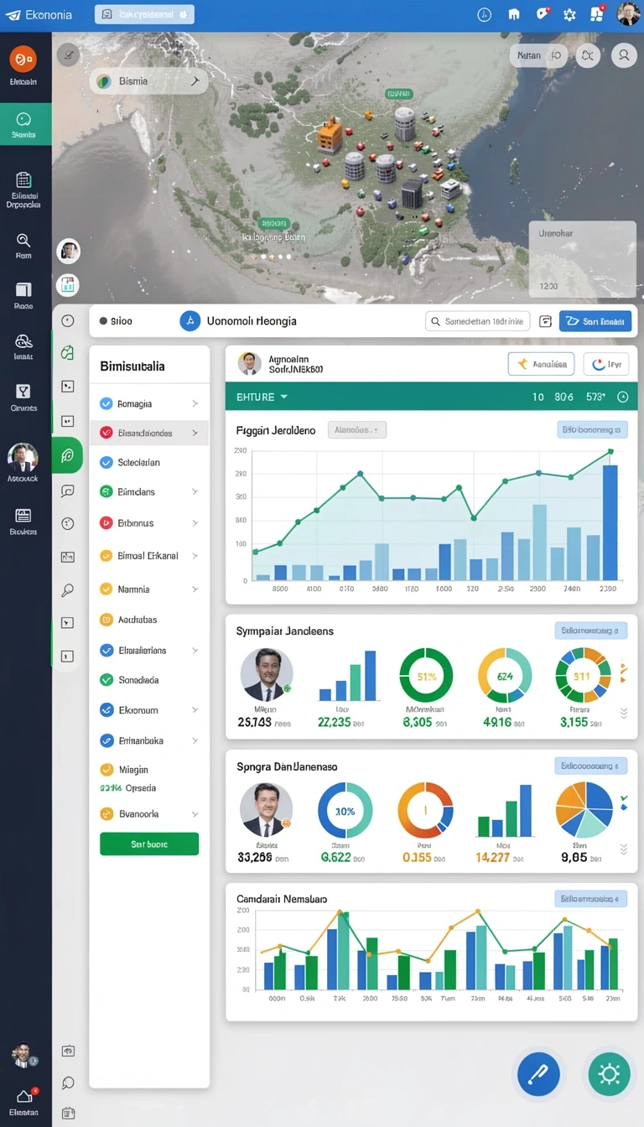
Task: Select the green highlighted sidebar tab
Action: pos(25,124)
